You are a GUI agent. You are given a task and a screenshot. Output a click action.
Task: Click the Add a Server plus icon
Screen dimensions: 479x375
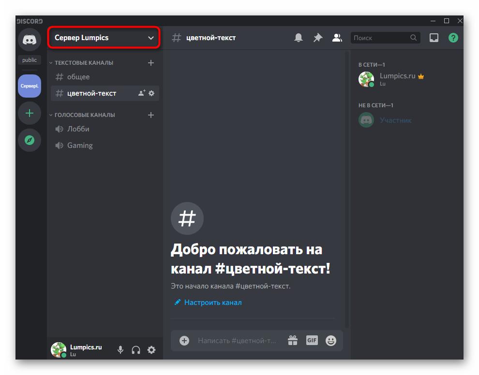coord(30,113)
